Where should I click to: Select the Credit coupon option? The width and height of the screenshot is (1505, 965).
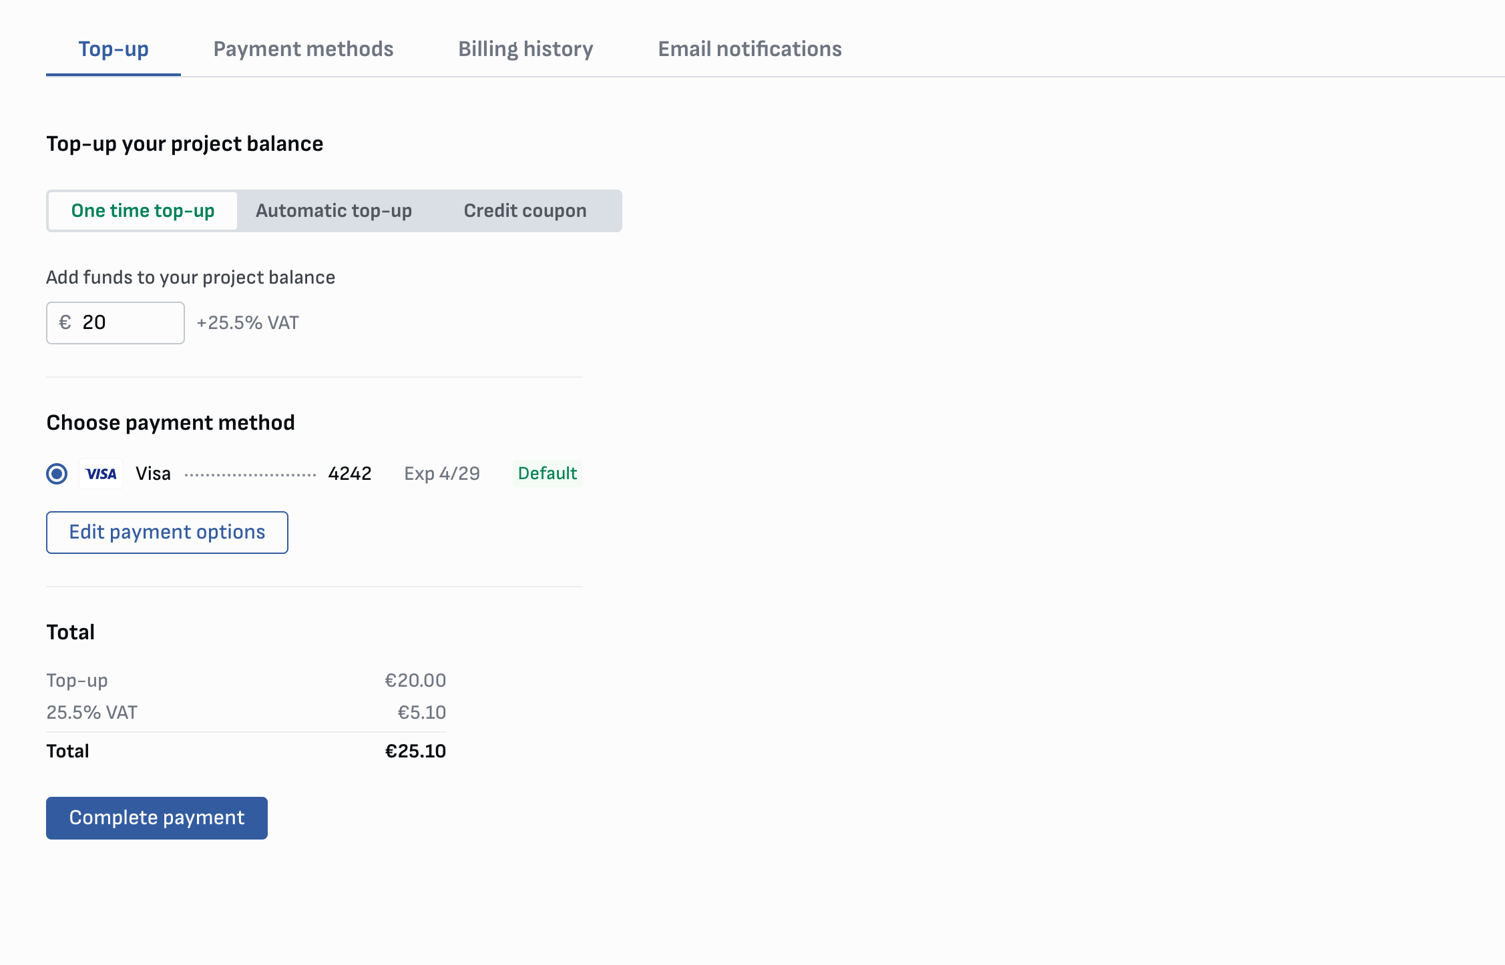(x=525, y=211)
